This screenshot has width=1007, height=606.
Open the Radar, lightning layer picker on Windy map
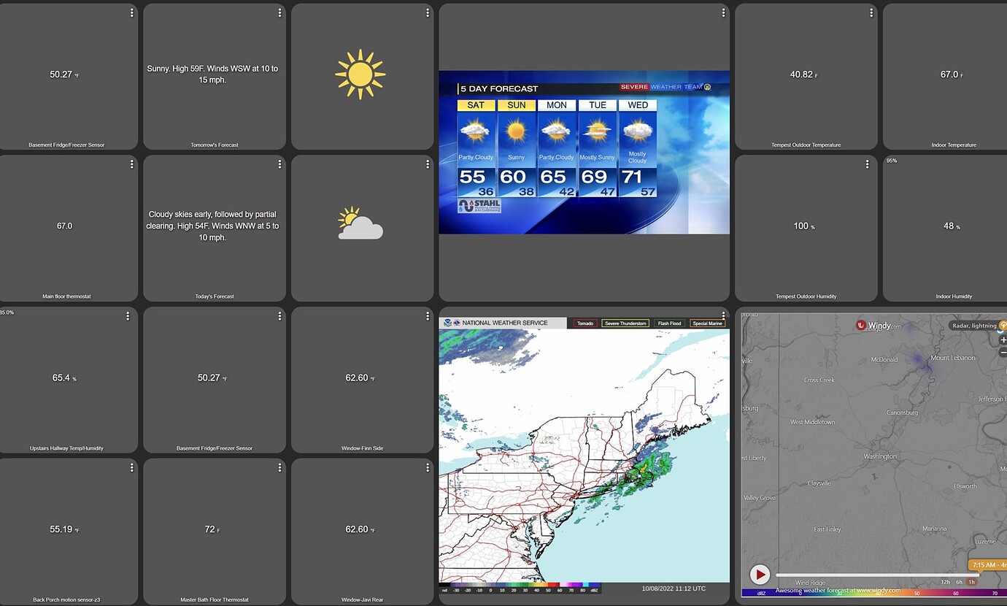[x=974, y=326]
